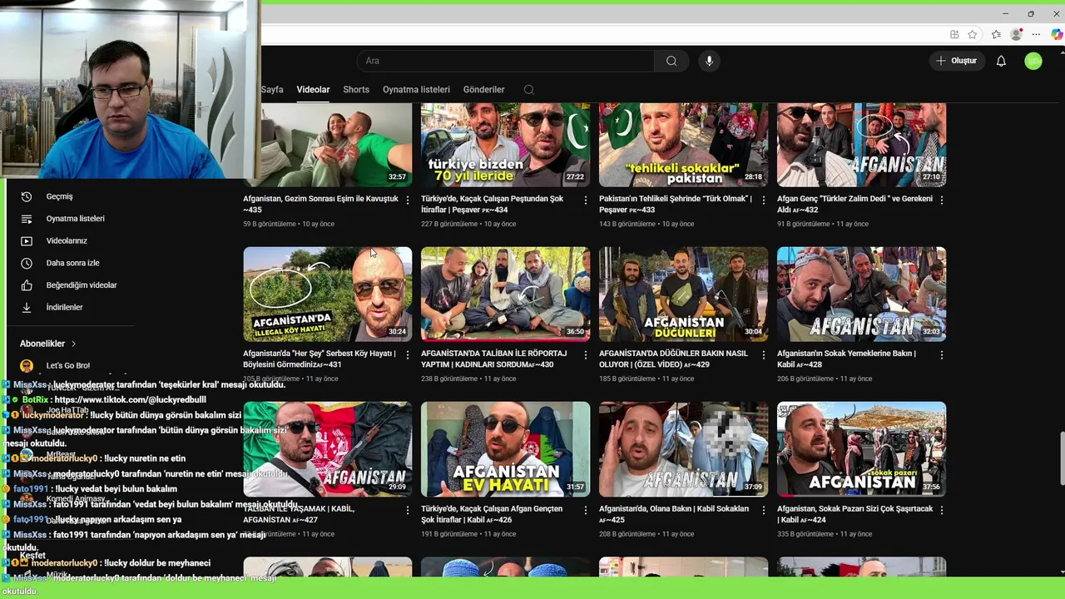Expand the Abonelikler subscriptions section

48,344
